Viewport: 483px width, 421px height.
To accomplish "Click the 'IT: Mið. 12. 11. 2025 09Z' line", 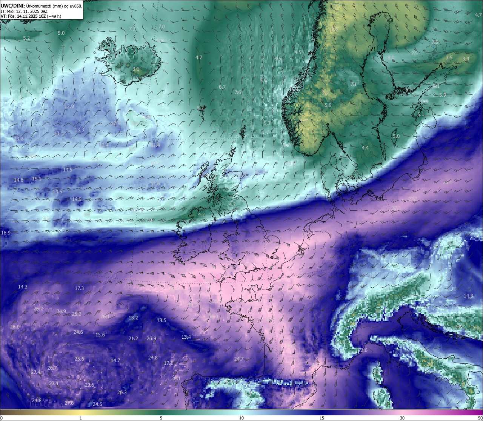I will 24,11.
